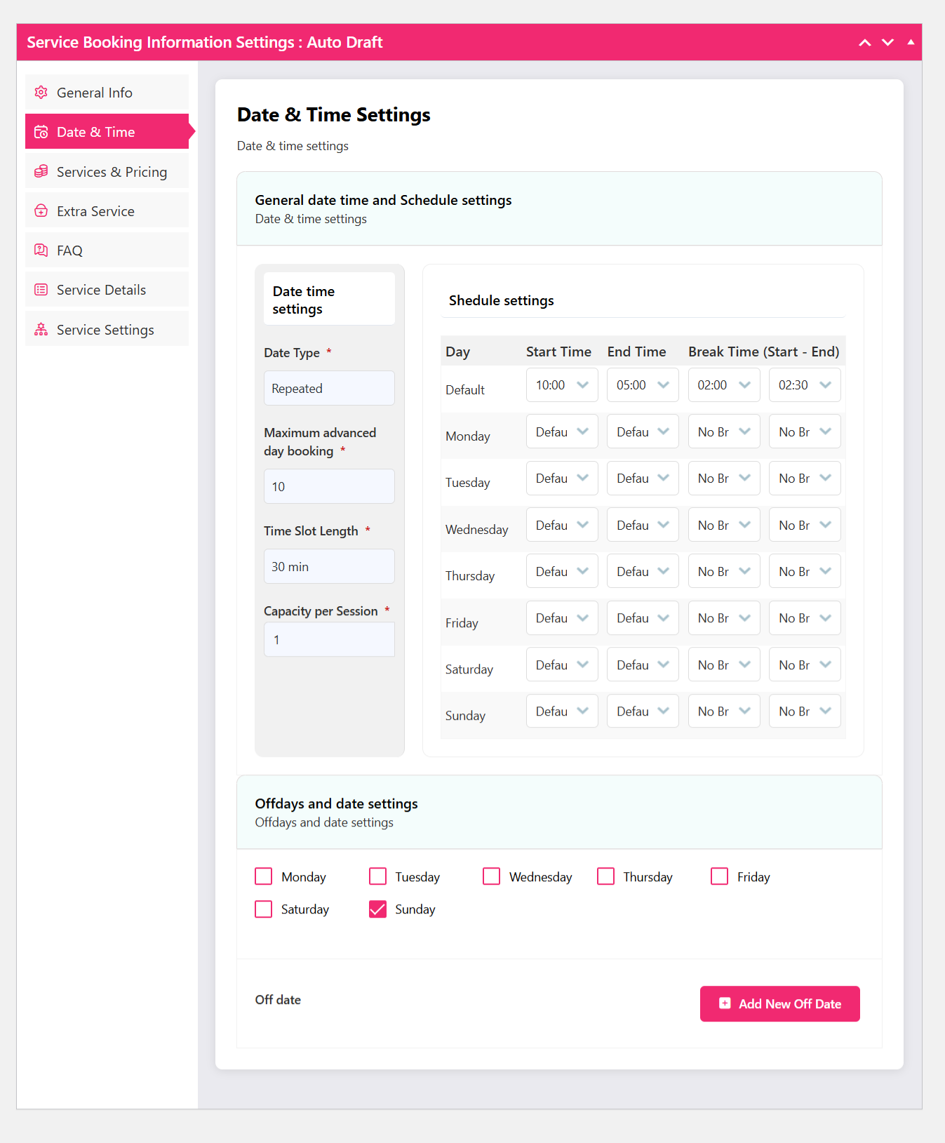Click the Date & Time calendar icon

(41, 132)
